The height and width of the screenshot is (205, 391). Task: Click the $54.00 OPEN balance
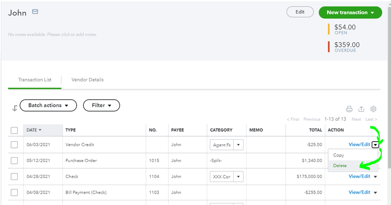[x=345, y=29]
